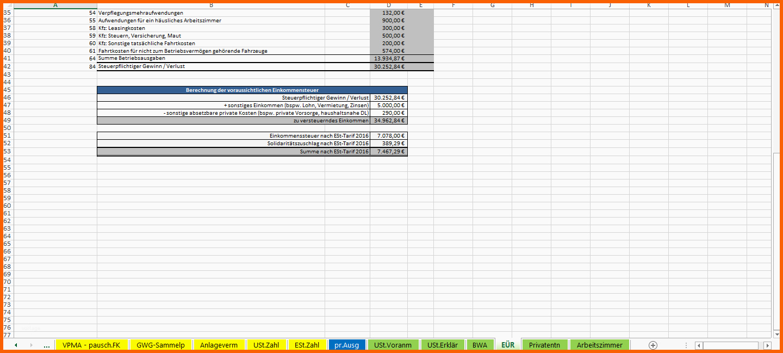Viewport: 783px width, 353px height.
Task: Click the horizontal scrollbar left arrow
Action: [x=699, y=345]
